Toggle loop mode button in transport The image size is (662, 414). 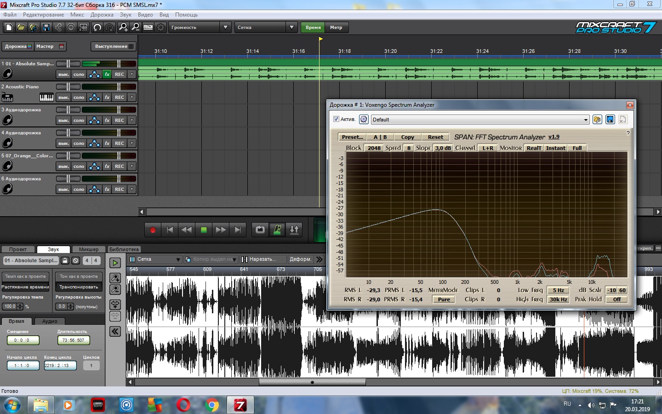[x=260, y=230]
